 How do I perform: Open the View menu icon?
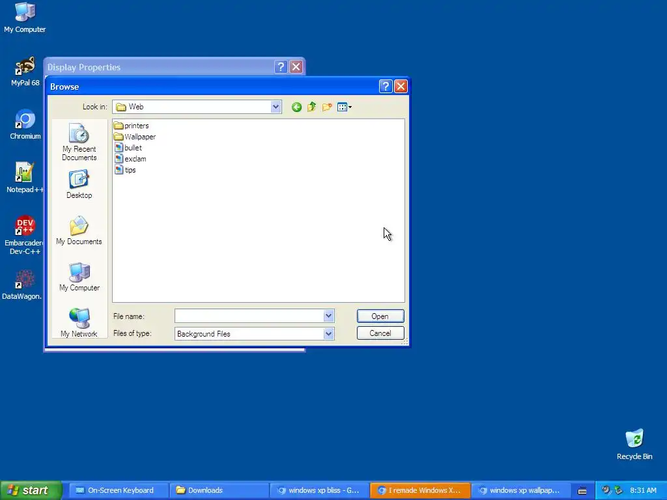[344, 107]
